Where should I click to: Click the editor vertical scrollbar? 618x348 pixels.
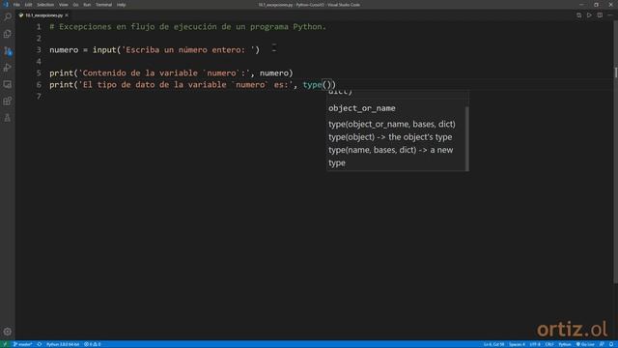[x=615, y=152]
